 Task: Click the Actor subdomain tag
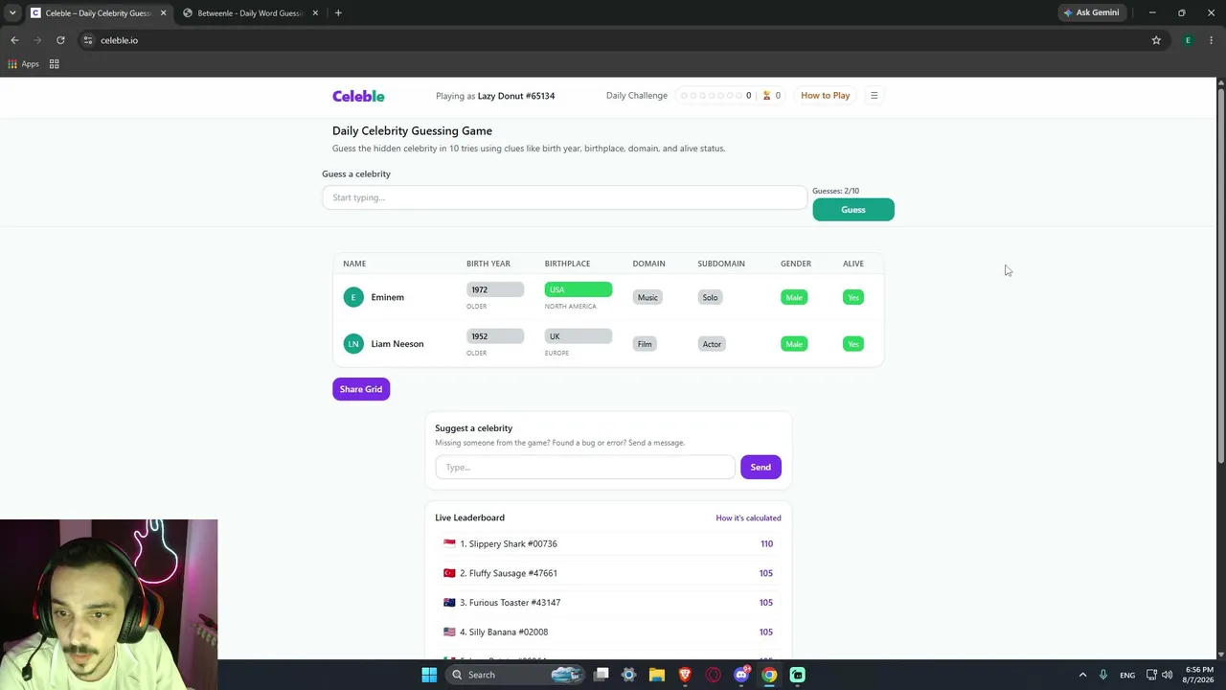point(712,344)
